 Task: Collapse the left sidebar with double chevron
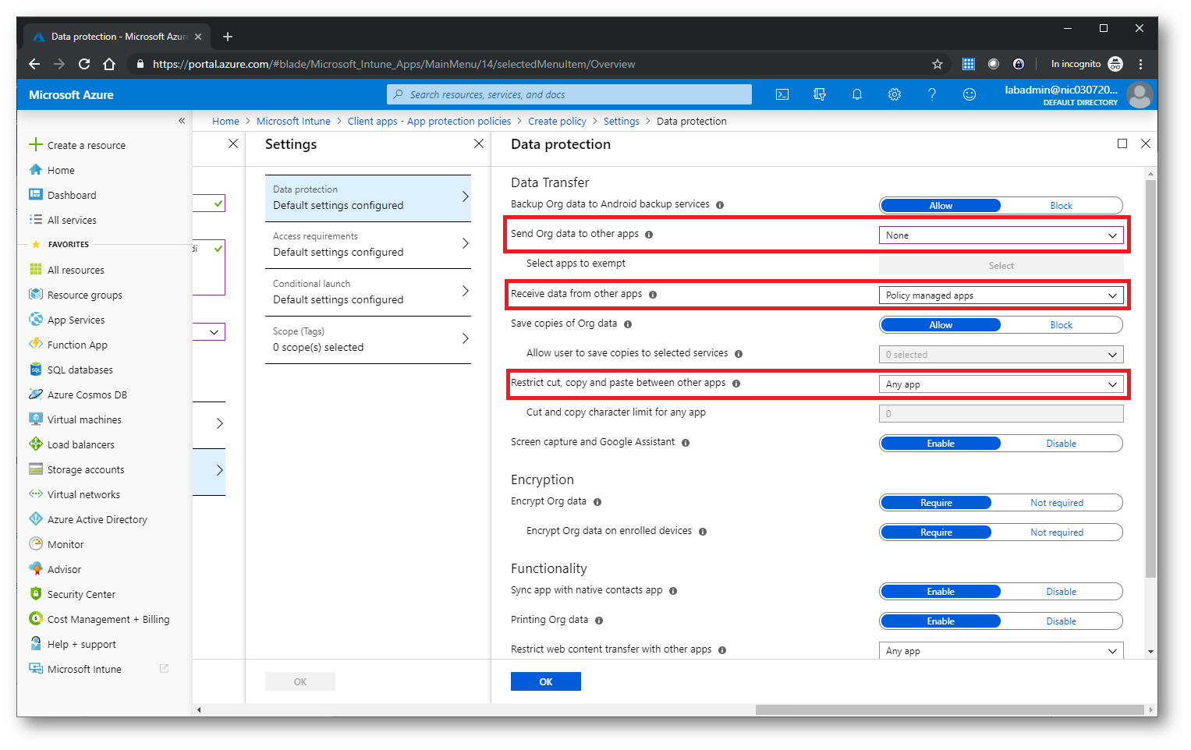[x=182, y=120]
